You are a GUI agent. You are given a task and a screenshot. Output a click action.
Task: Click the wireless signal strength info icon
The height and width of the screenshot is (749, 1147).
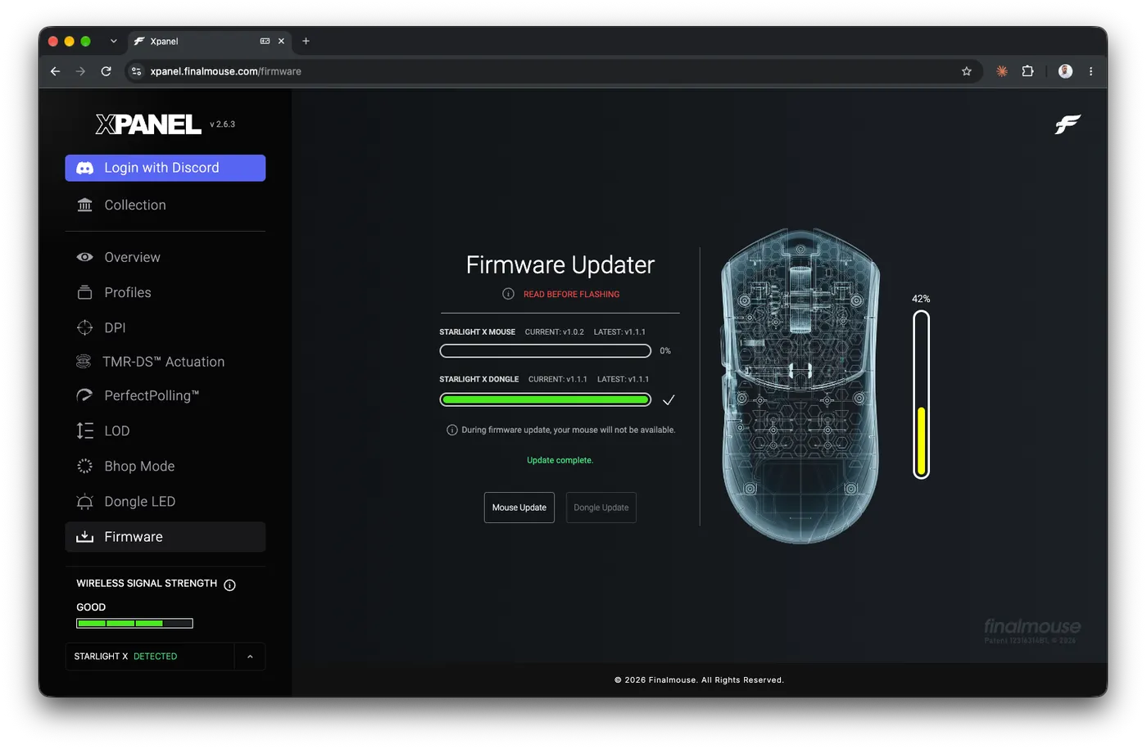tap(229, 584)
